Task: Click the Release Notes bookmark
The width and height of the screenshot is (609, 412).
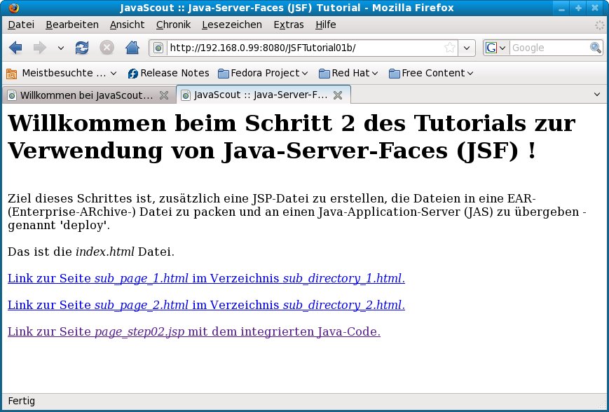Action: (168, 73)
